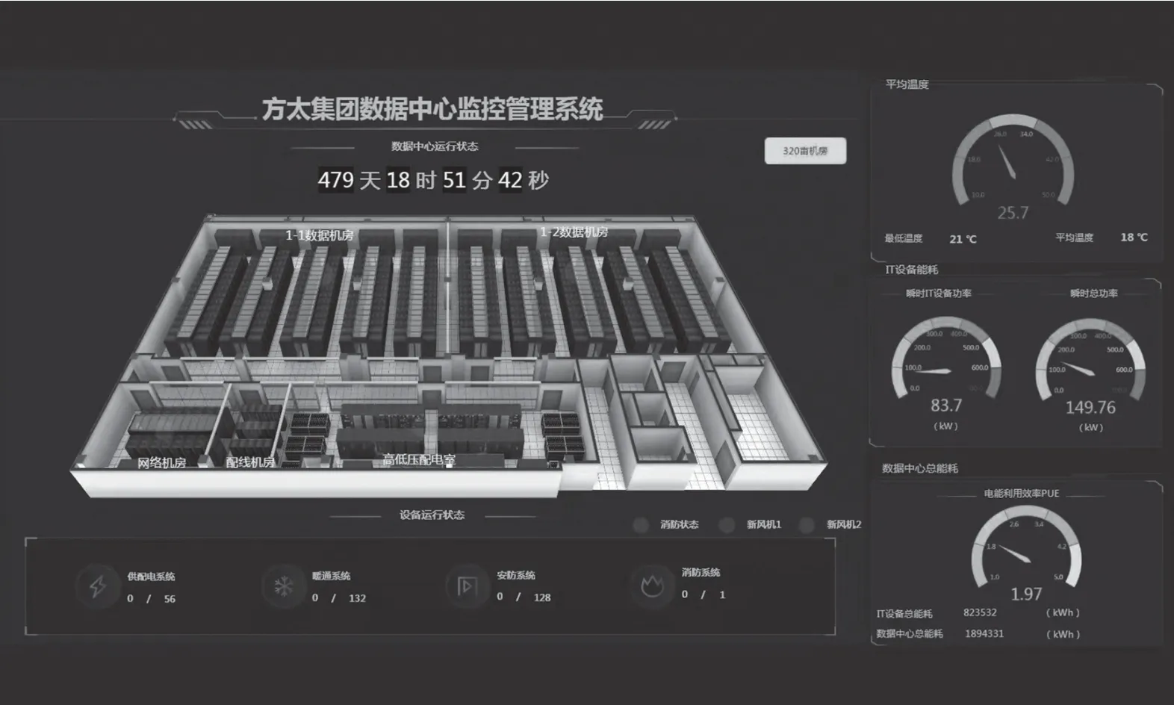This screenshot has width=1174, height=705.
Task: Click the 供配电系统 count 0 / 56
Action: coord(152,599)
